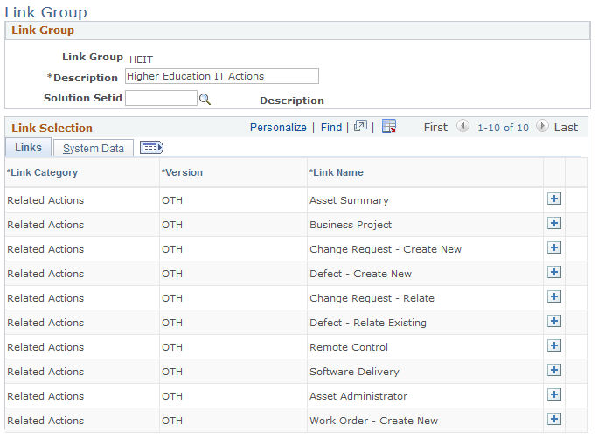Add row after Asset Administrator
598x439 pixels.
(554, 394)
